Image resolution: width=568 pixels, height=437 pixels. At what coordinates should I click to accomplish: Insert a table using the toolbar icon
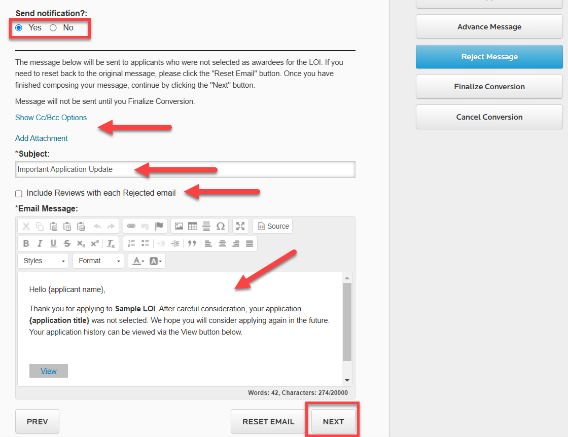coord(193,226)
